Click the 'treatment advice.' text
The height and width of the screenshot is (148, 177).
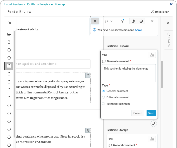click(x=27, y=29)
